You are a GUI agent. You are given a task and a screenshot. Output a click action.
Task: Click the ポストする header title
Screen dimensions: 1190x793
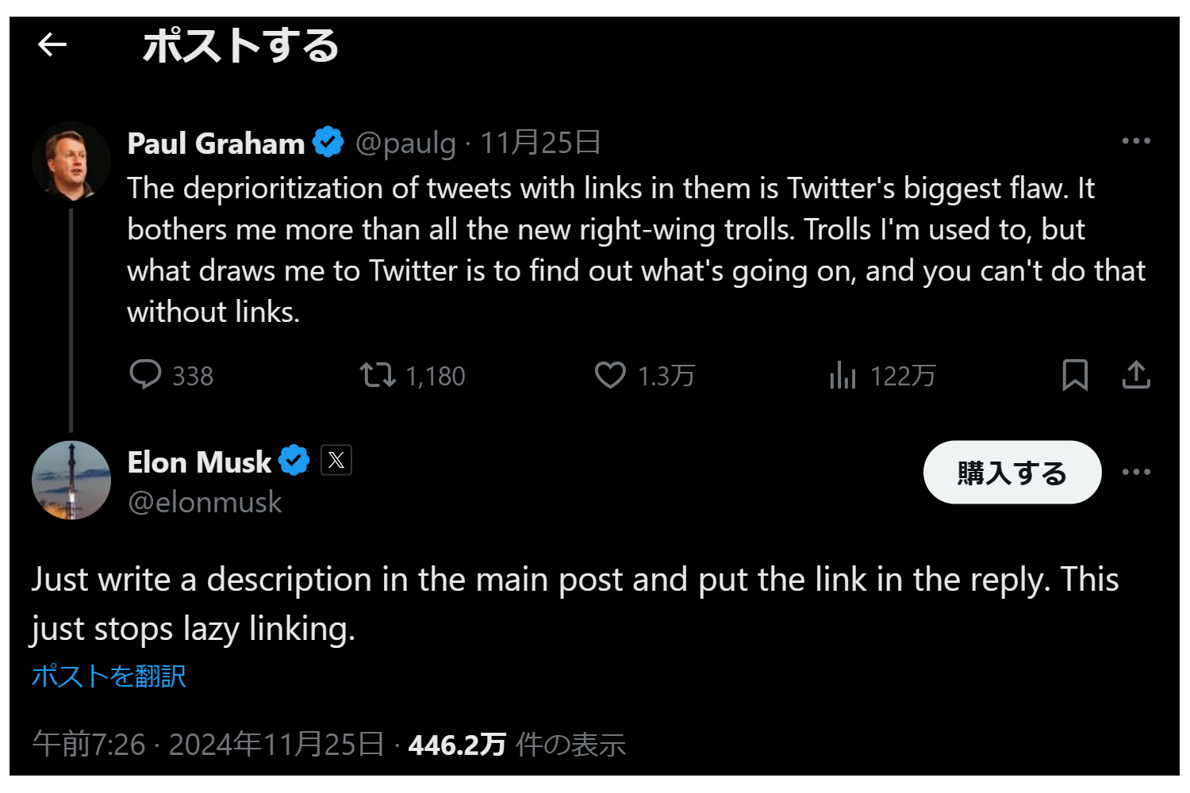click(240, 47)
